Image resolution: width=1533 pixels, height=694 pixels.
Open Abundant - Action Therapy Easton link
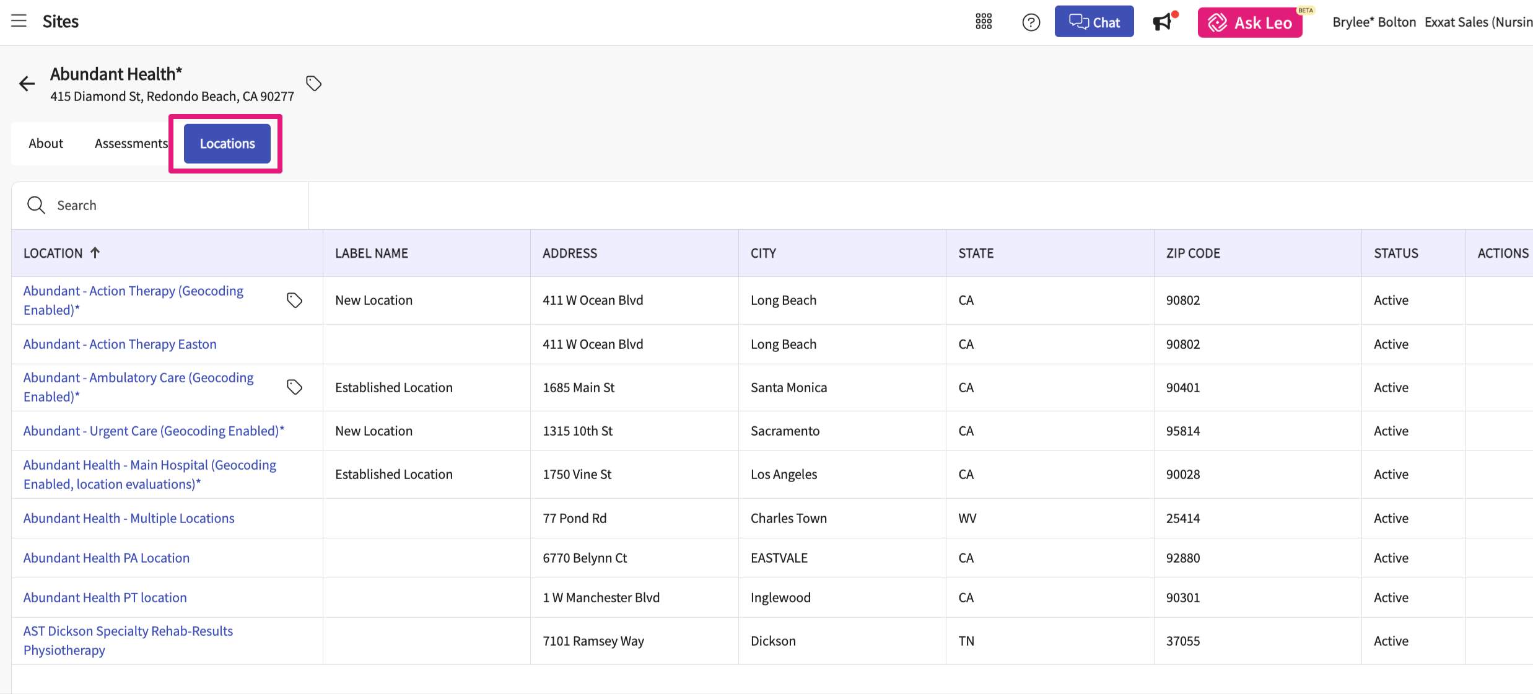[120, 344]
